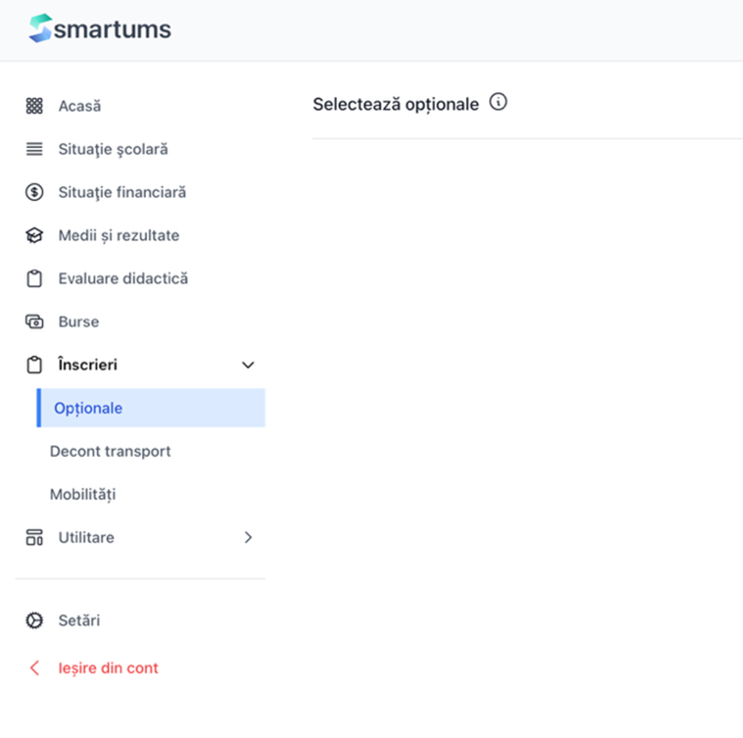Screen dimensions: 743x738
Task: Collapse the Înscrieri section chevron
Action: [248, 365]
